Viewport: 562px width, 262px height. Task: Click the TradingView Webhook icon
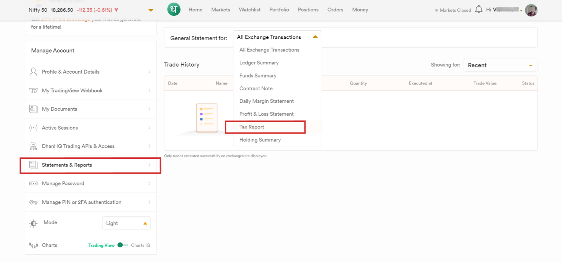(x=33, y=90)
